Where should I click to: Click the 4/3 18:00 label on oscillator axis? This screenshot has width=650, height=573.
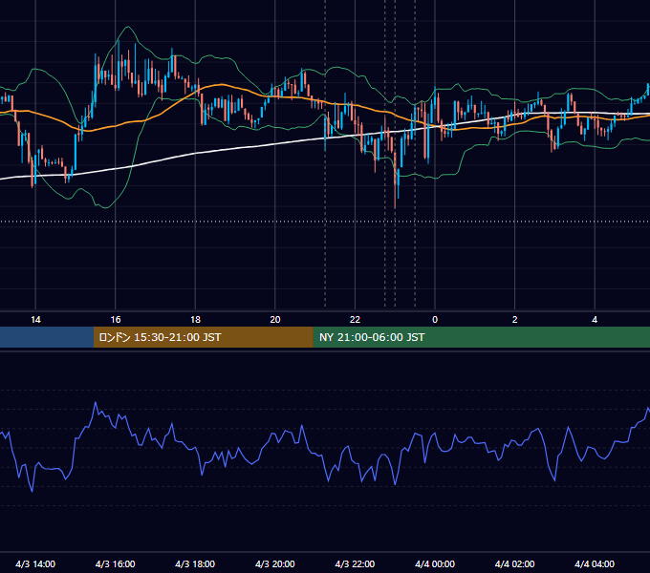[x=195, y=563]
